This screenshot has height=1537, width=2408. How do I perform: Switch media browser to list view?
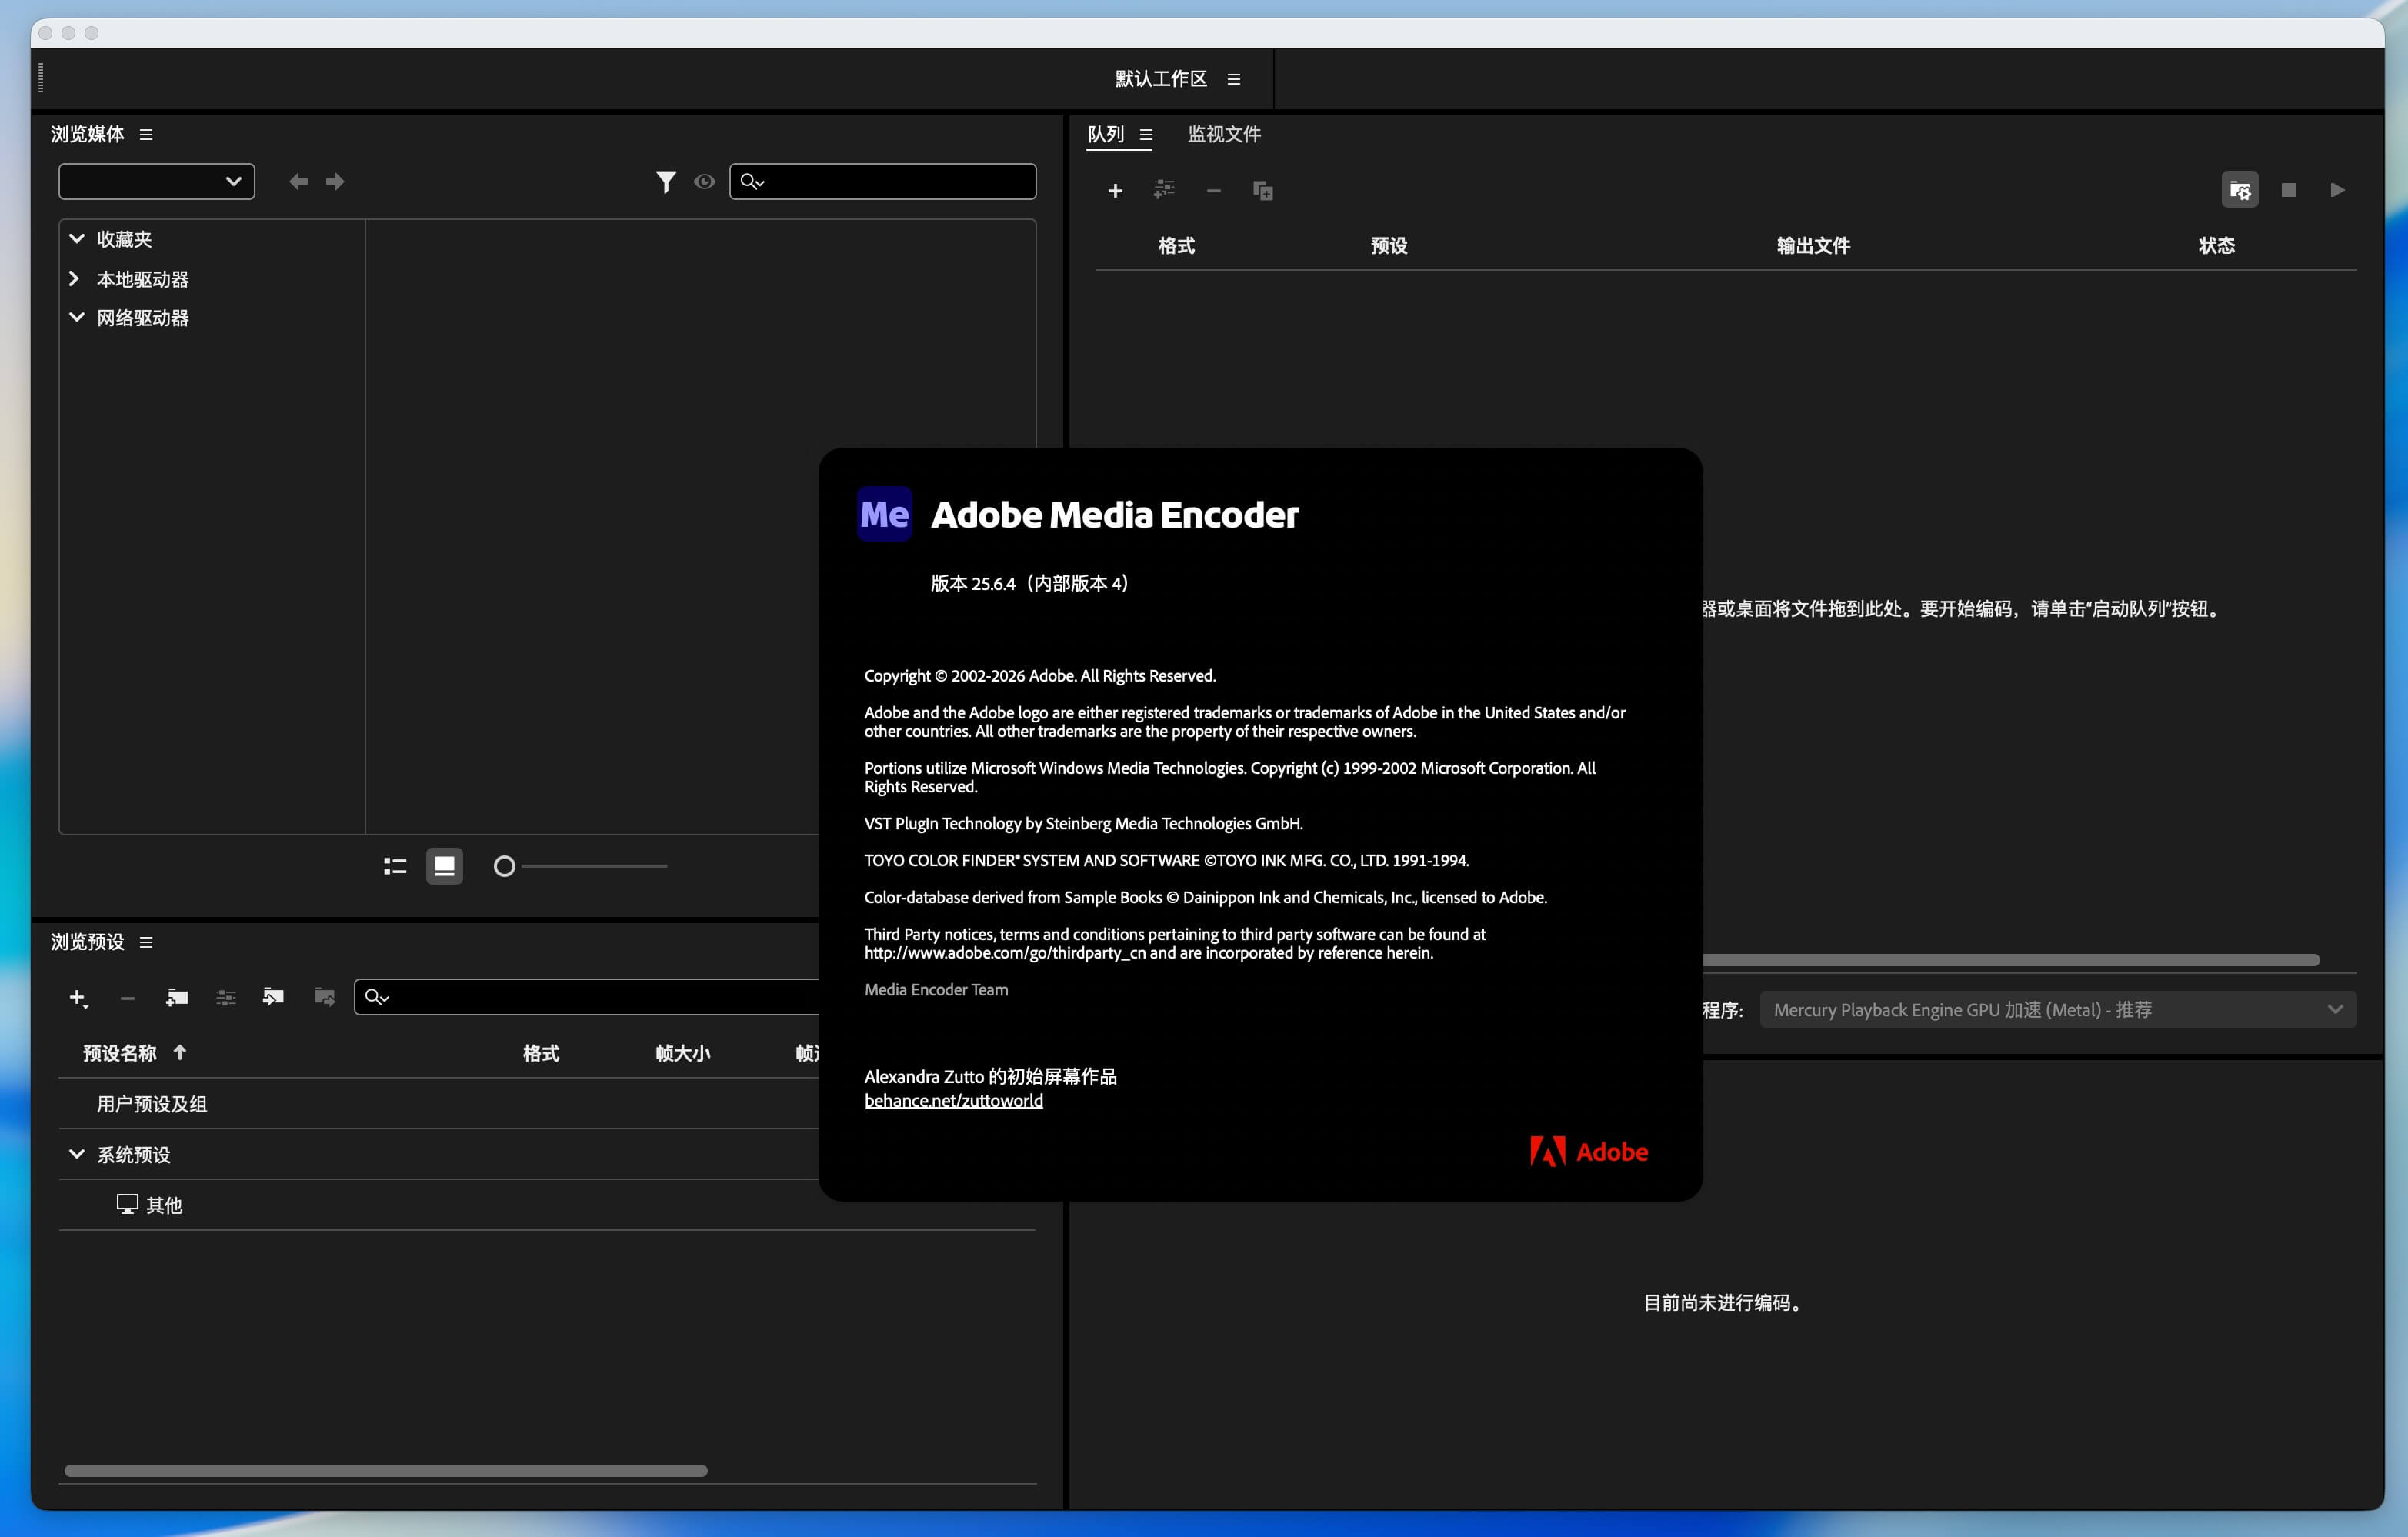395,866
